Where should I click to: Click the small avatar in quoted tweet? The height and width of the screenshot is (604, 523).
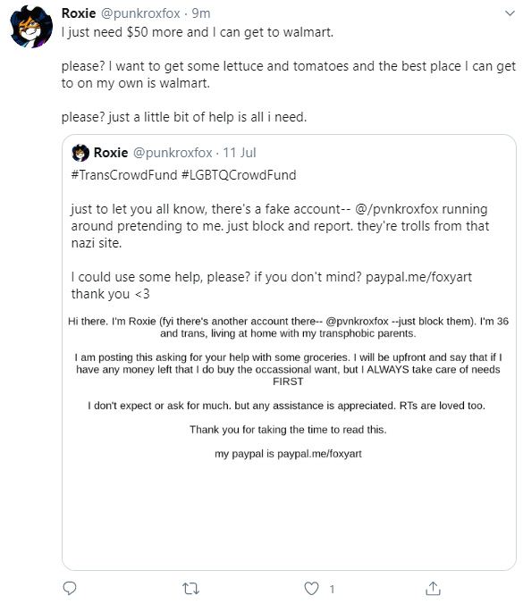tap(80, 153)
